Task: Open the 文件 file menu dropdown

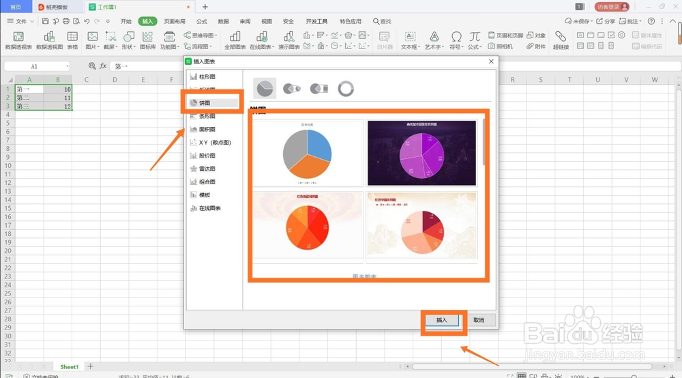Action: (20, 21)
